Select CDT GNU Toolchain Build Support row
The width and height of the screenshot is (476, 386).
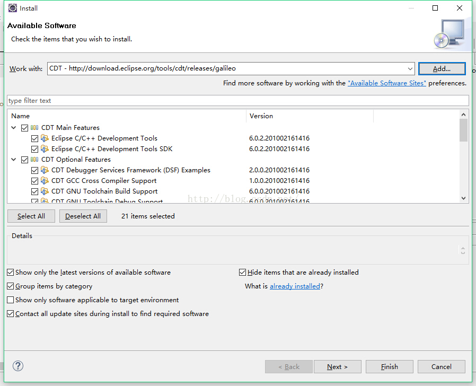[104, 191]
